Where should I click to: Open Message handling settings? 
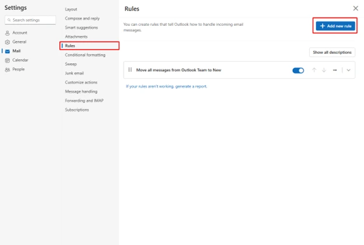[x=81, y=92]
